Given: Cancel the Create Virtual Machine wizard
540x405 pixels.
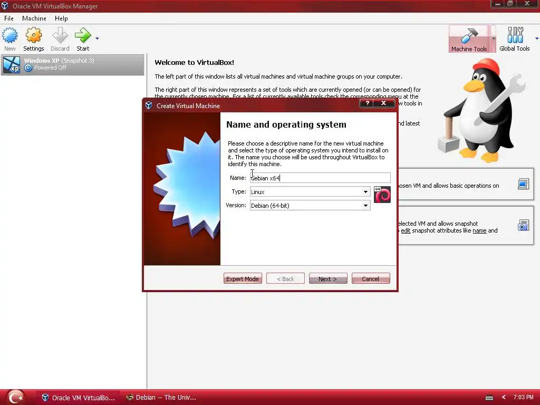Looking at the screenshot, I should tap(371, 278).
